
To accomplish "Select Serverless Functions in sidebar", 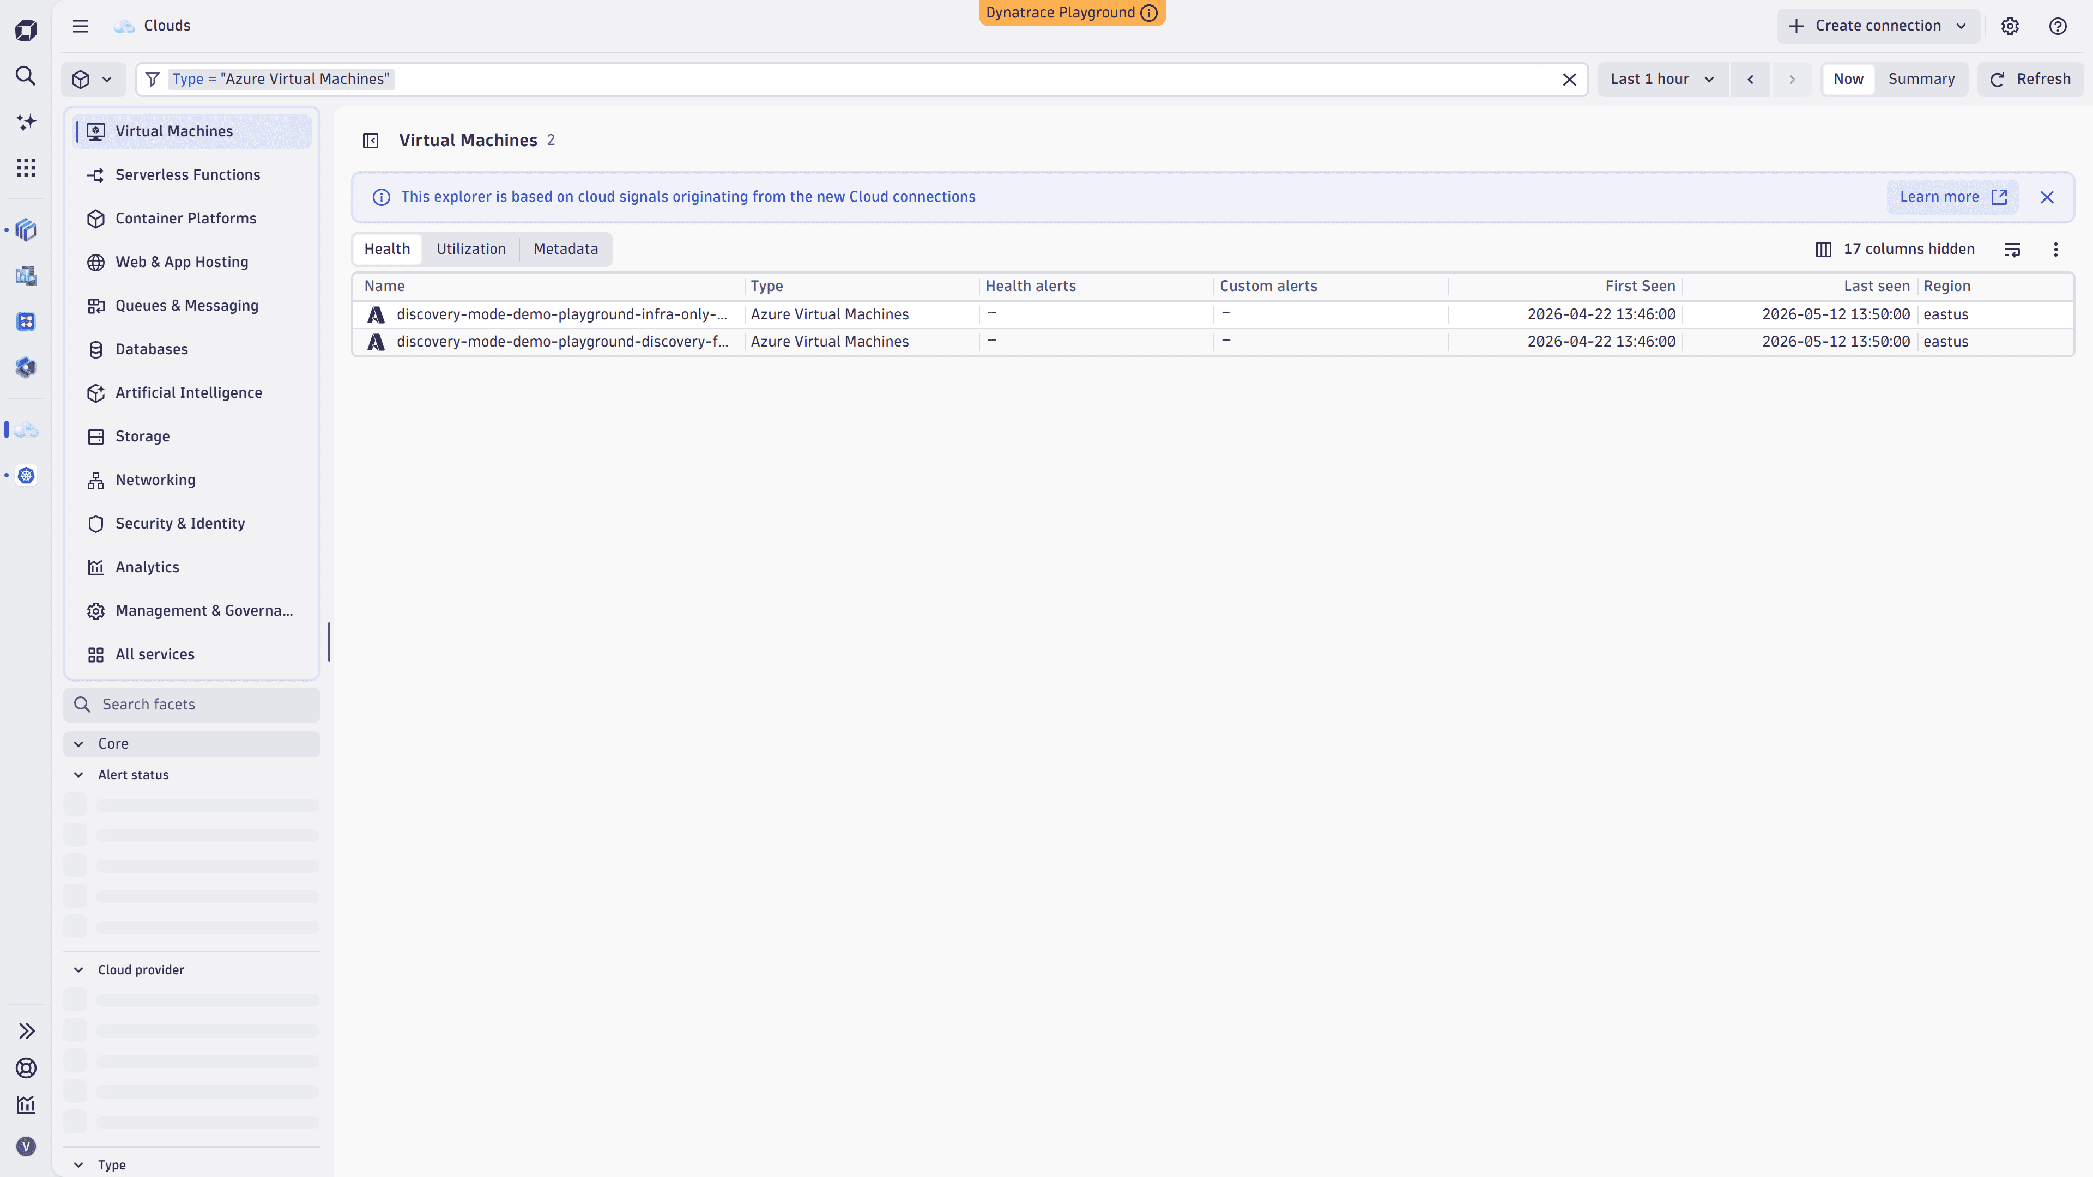I will pyautogui.click(x=192, y=175).
